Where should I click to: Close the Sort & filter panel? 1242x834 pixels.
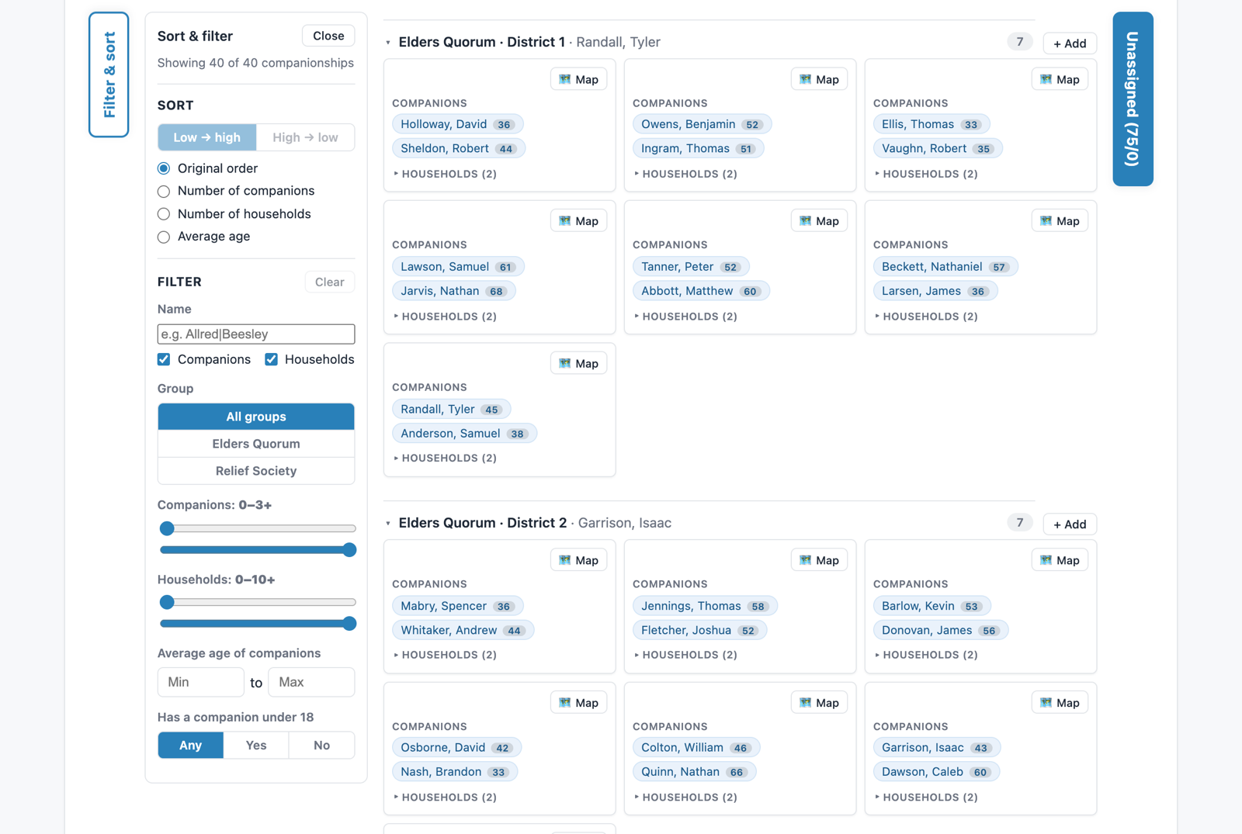[x=328, y=36]
